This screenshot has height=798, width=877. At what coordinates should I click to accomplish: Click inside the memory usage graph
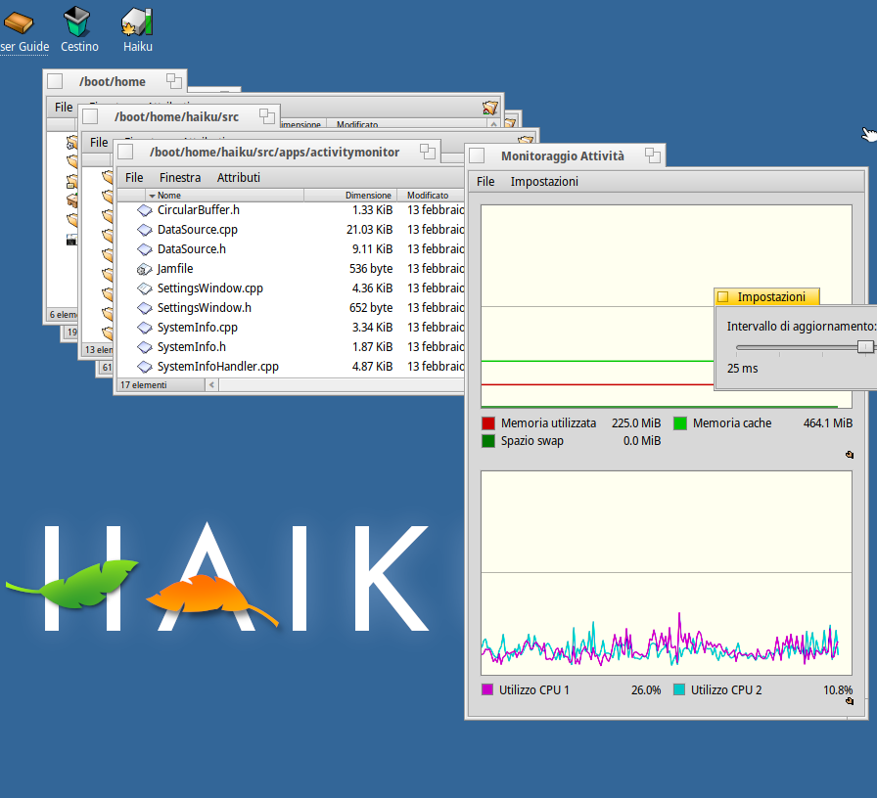point(667,306)
